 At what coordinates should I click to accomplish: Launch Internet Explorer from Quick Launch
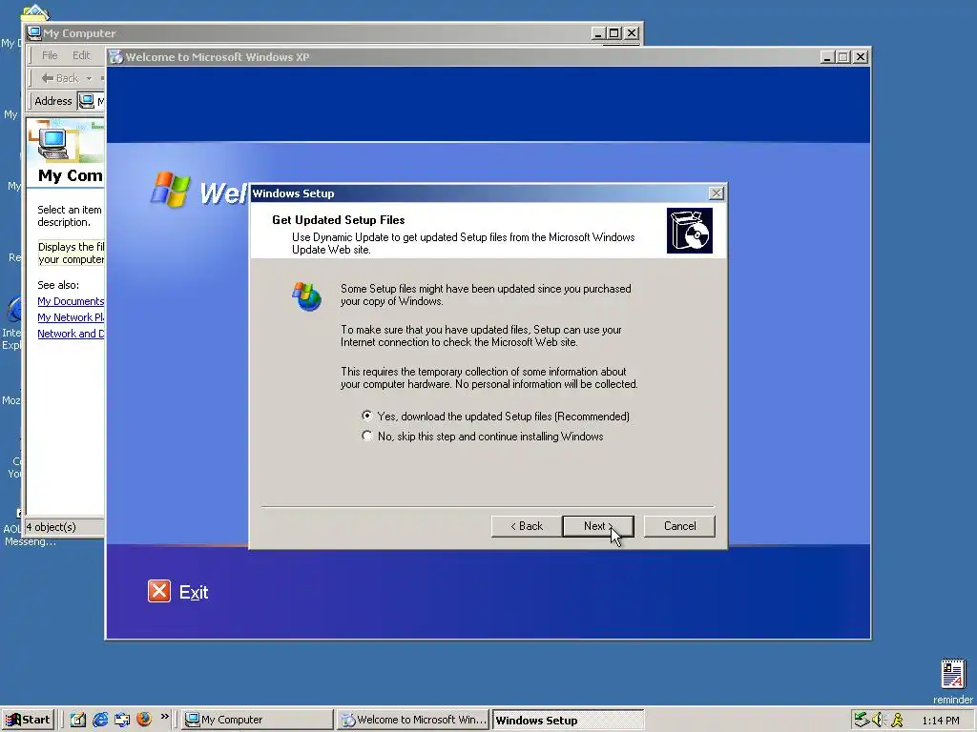100,720
